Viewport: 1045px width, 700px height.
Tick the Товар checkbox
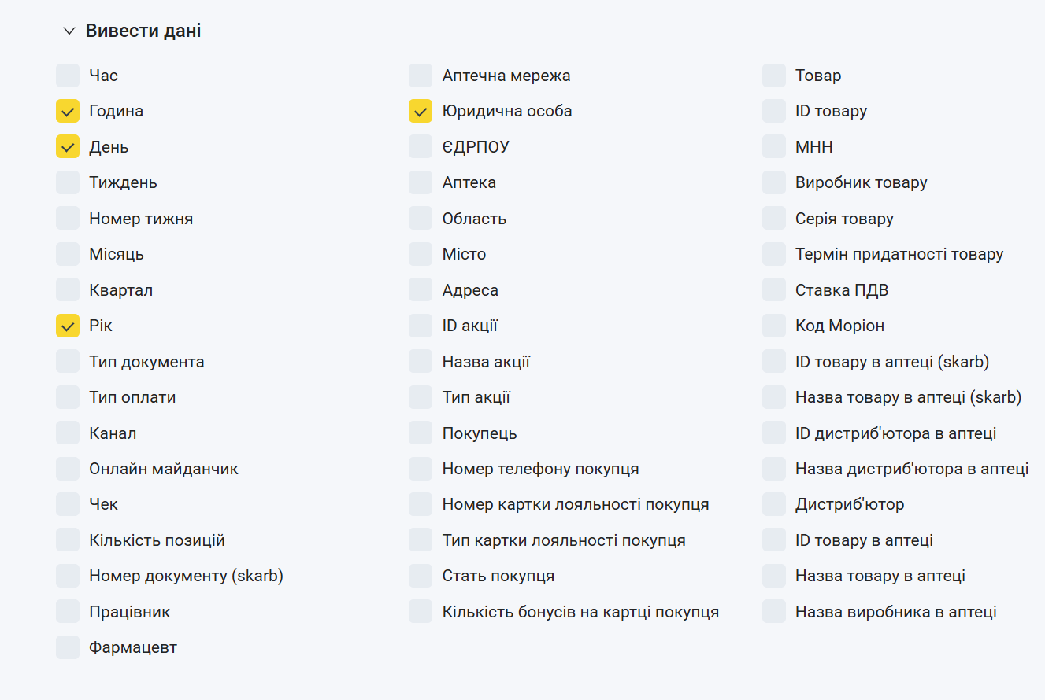click(774, 76)
